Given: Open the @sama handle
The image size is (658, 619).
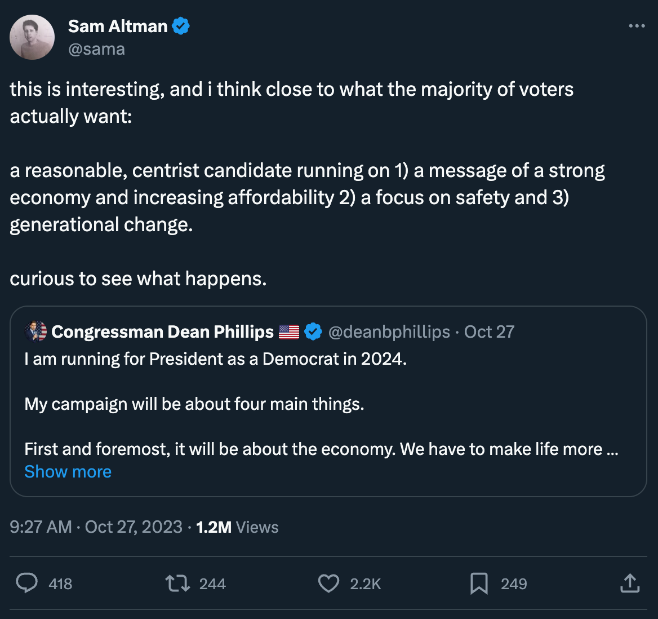Looking at the screenshot, I should tap(96, 49).
